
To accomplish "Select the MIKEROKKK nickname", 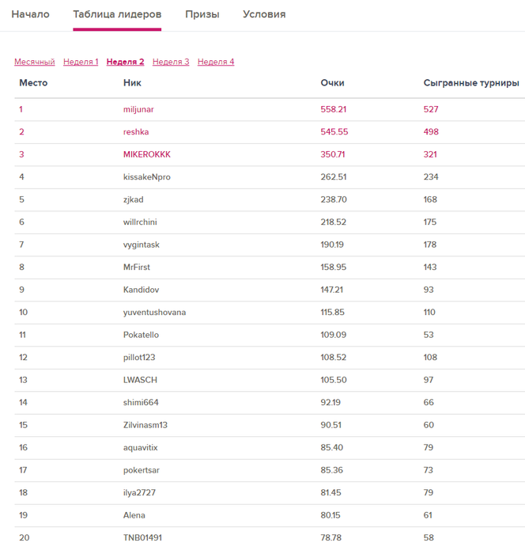I will (x=146, y=154).
